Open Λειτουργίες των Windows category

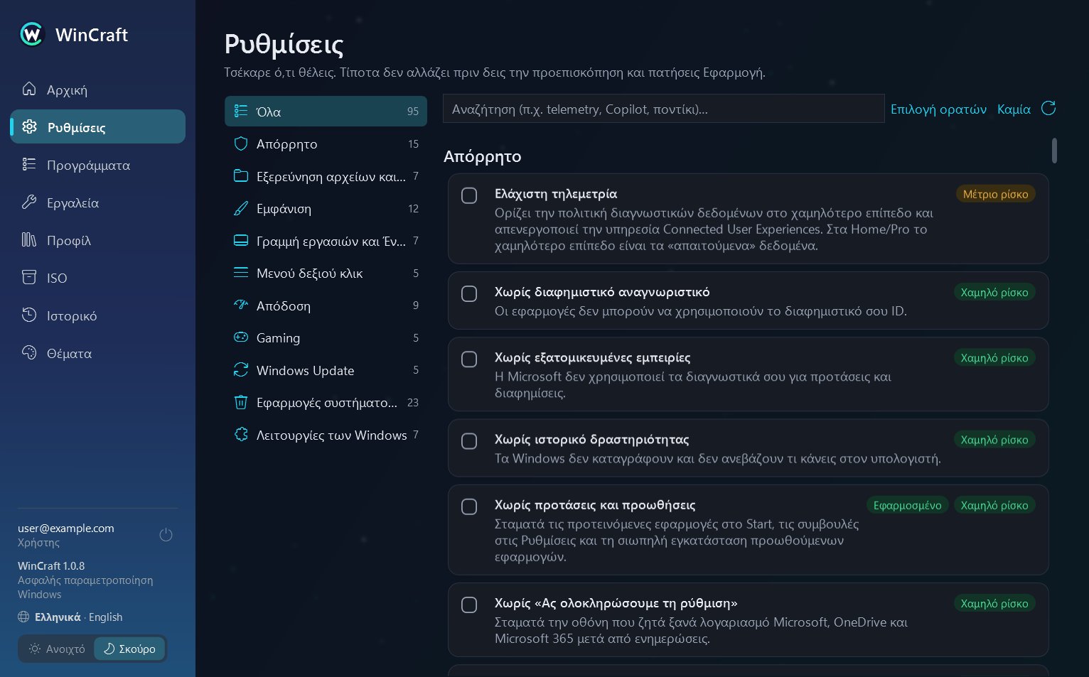(x=326, y=435)
